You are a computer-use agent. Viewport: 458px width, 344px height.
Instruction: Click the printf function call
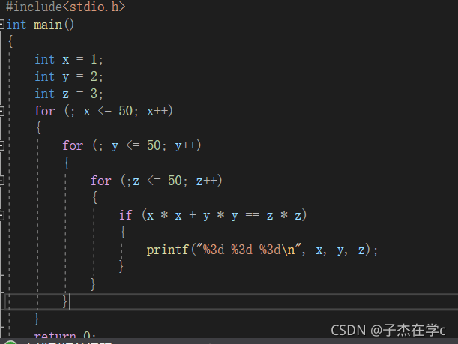pyautogui.click(x=168, y=250)
